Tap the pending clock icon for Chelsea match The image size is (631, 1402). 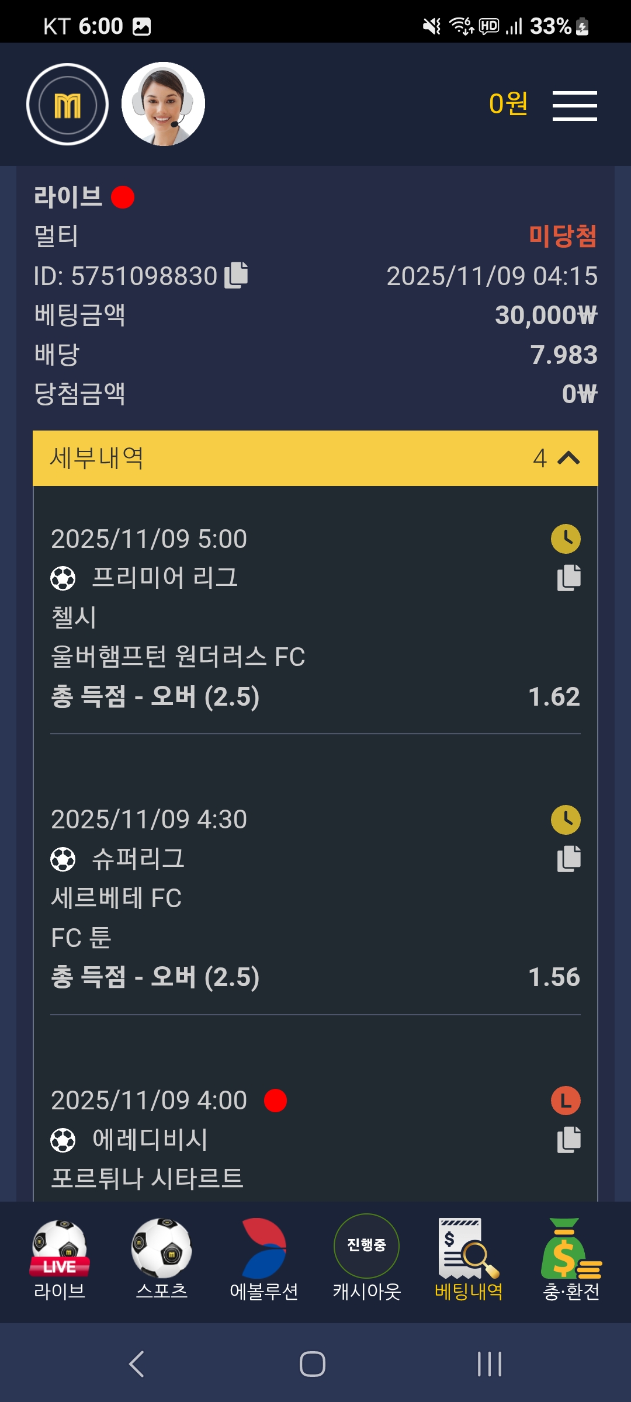click(566, 539)
